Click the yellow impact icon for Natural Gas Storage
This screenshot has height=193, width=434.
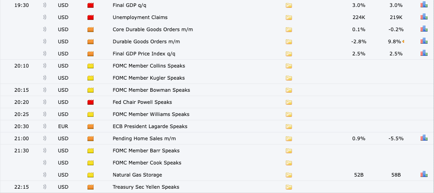(91, 175)
